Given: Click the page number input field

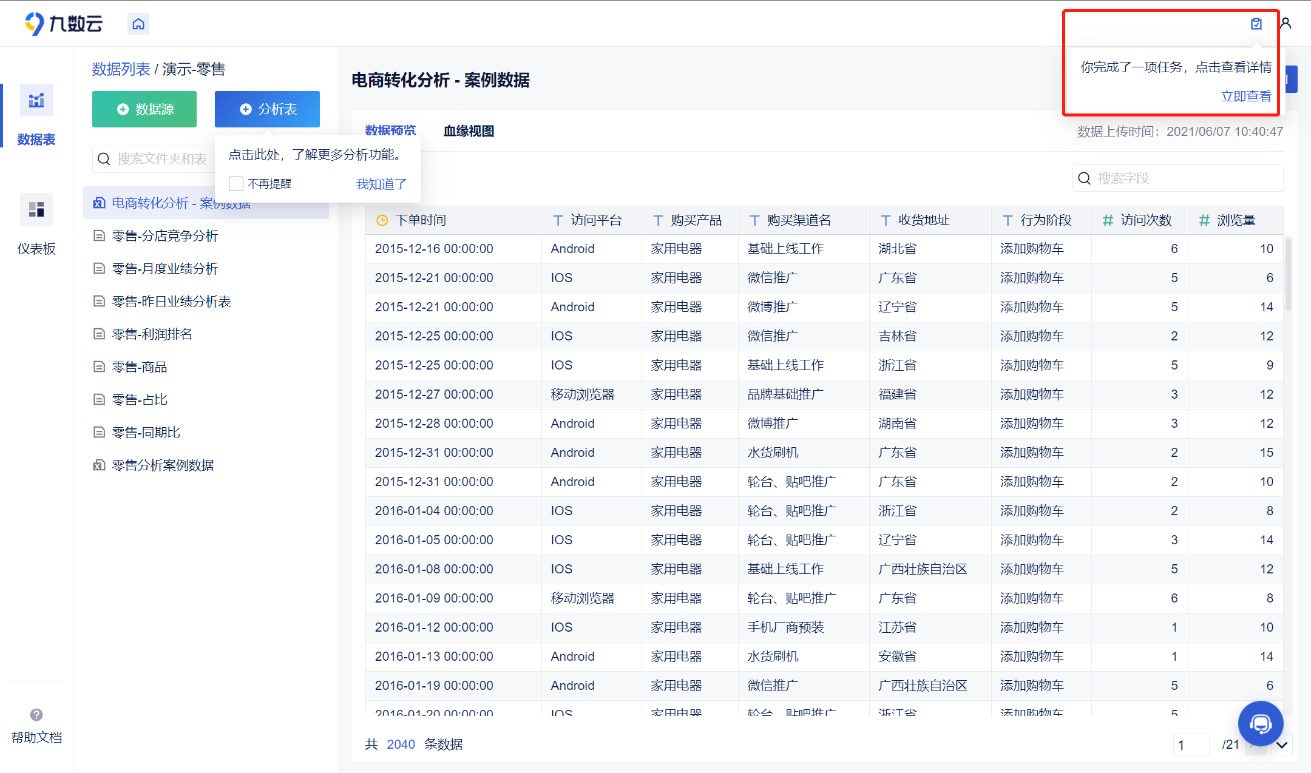Looking at the screenshot, I should click(1191, 744).
